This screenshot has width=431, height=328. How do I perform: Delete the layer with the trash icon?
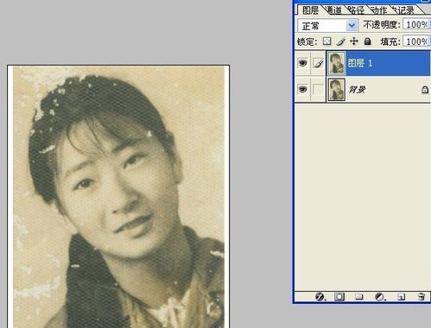point(421,297)
